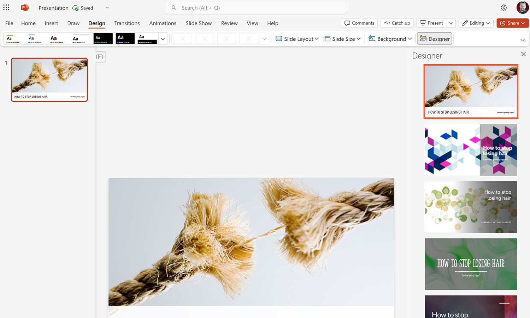Open the Editing mode dropdown

click(x=476, y=23)
